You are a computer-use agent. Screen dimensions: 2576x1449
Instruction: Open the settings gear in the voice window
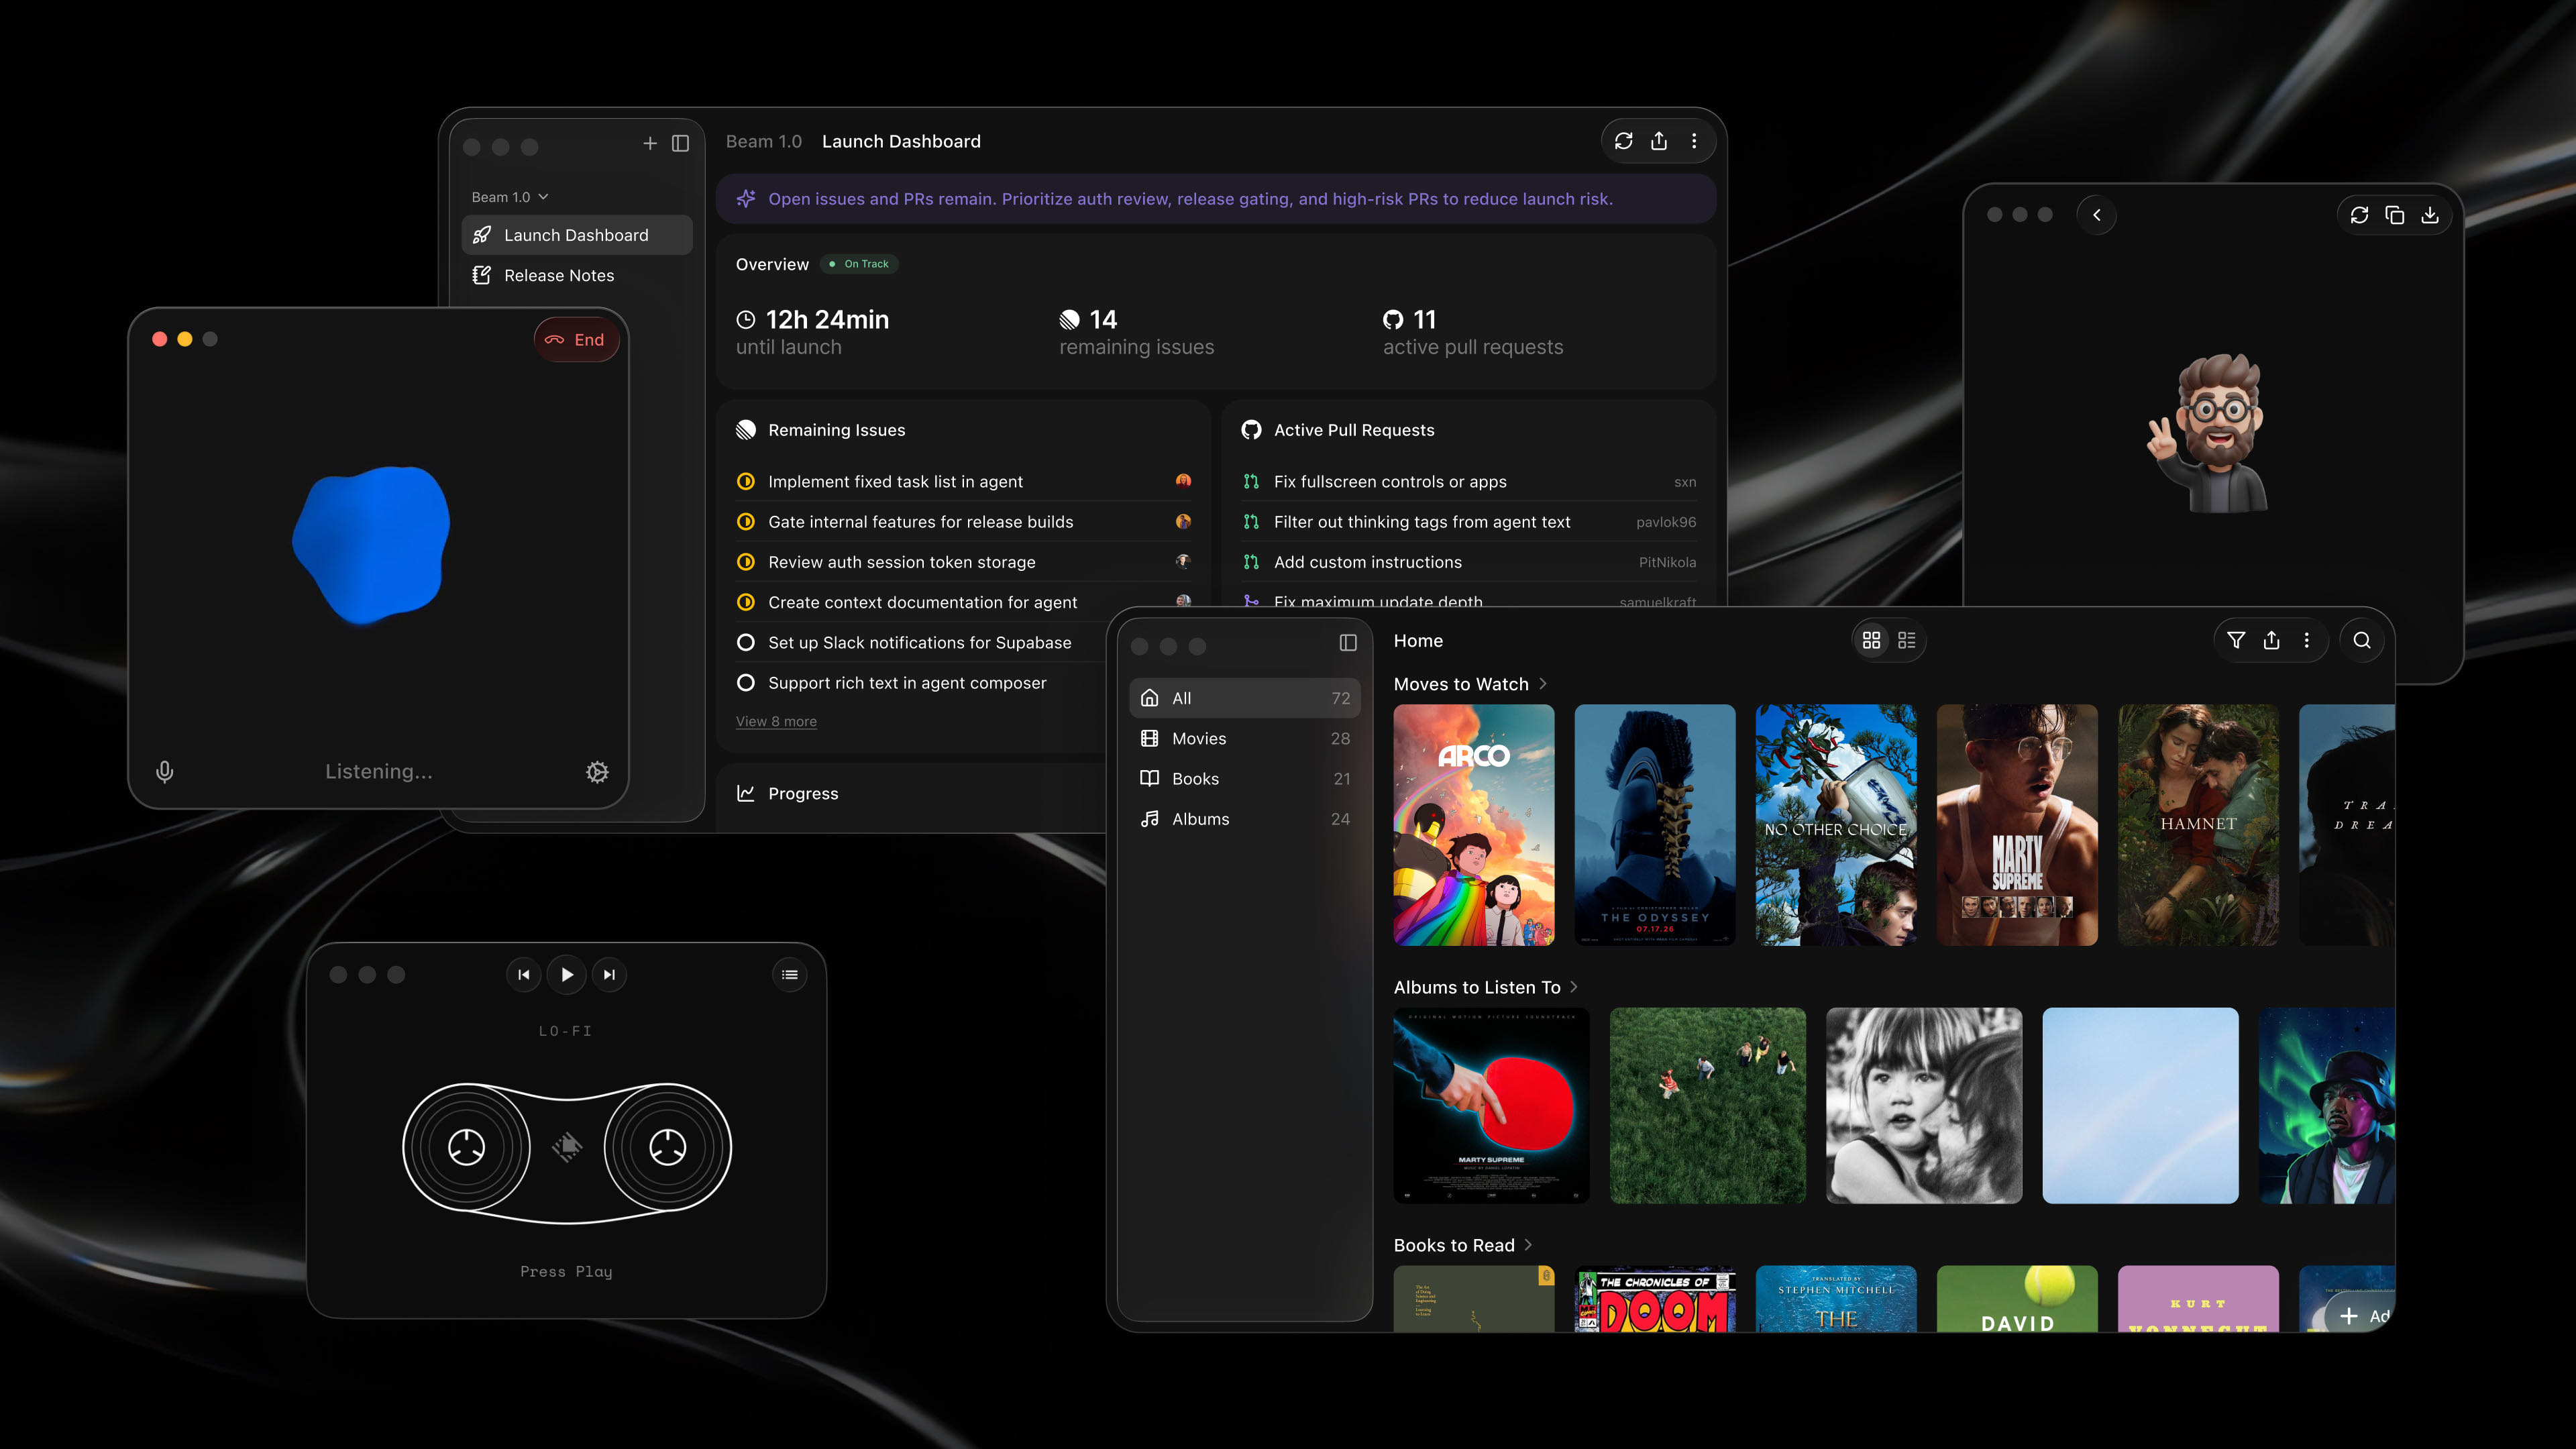[597, 771]
